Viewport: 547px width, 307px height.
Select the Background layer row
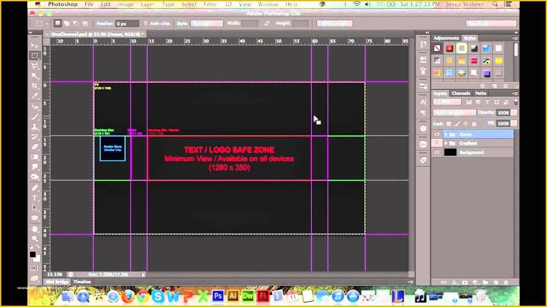pyautogui.click(x=472, y=152)
